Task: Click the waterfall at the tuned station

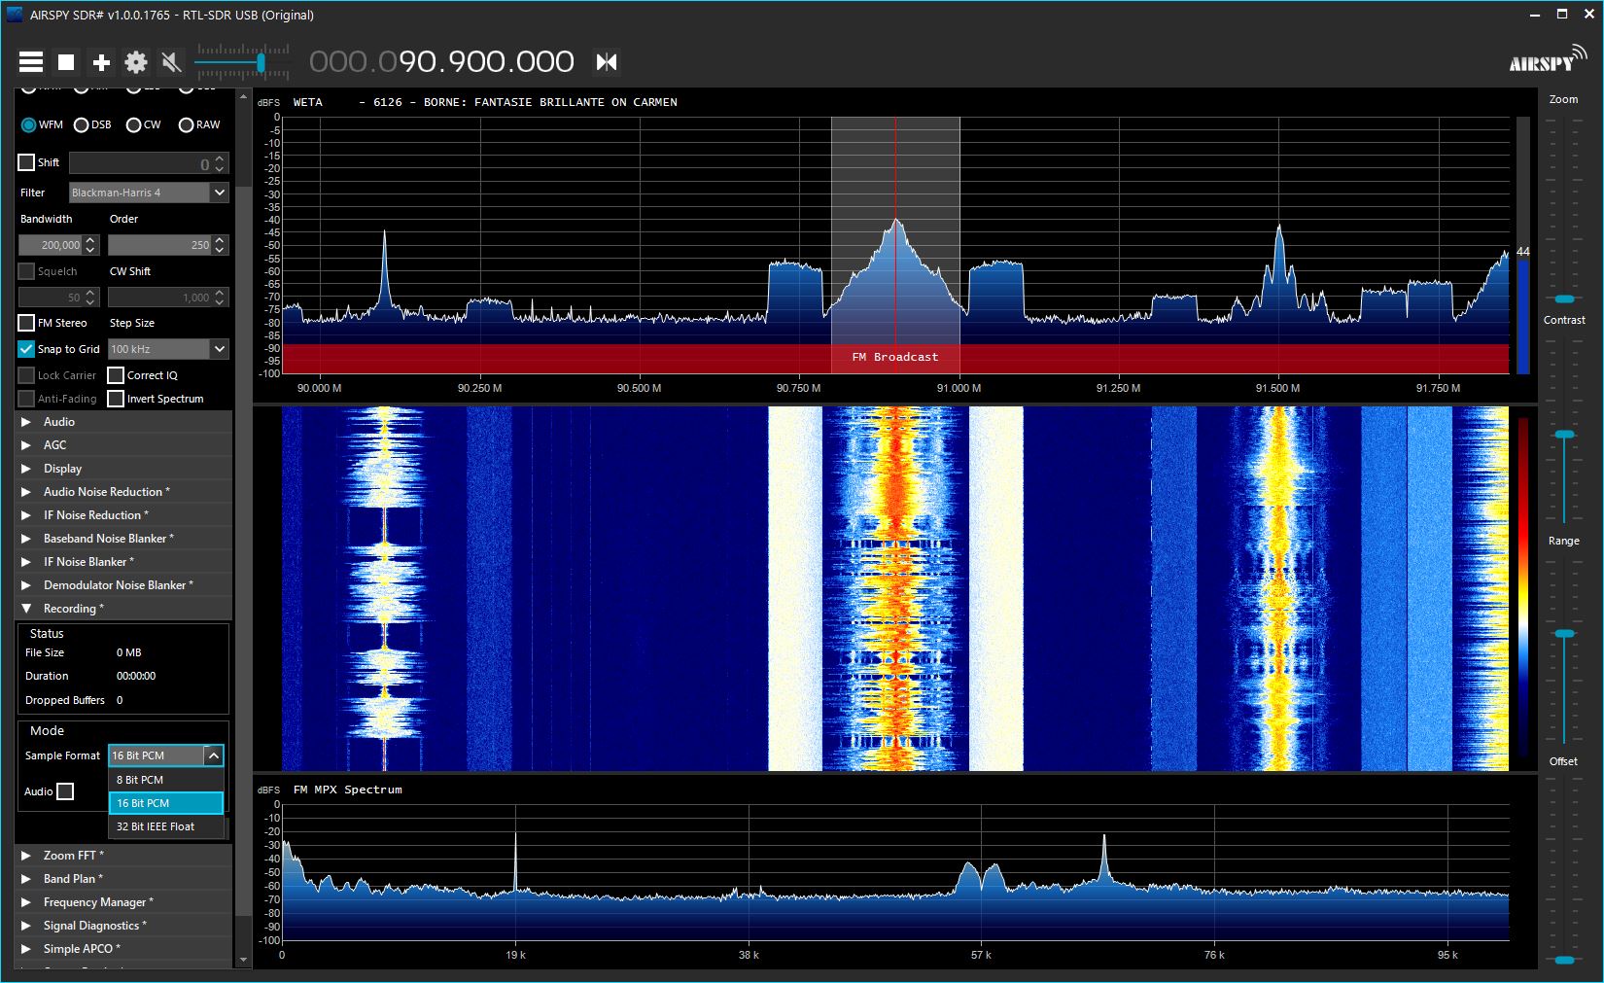Action: [x=895, y=588]
